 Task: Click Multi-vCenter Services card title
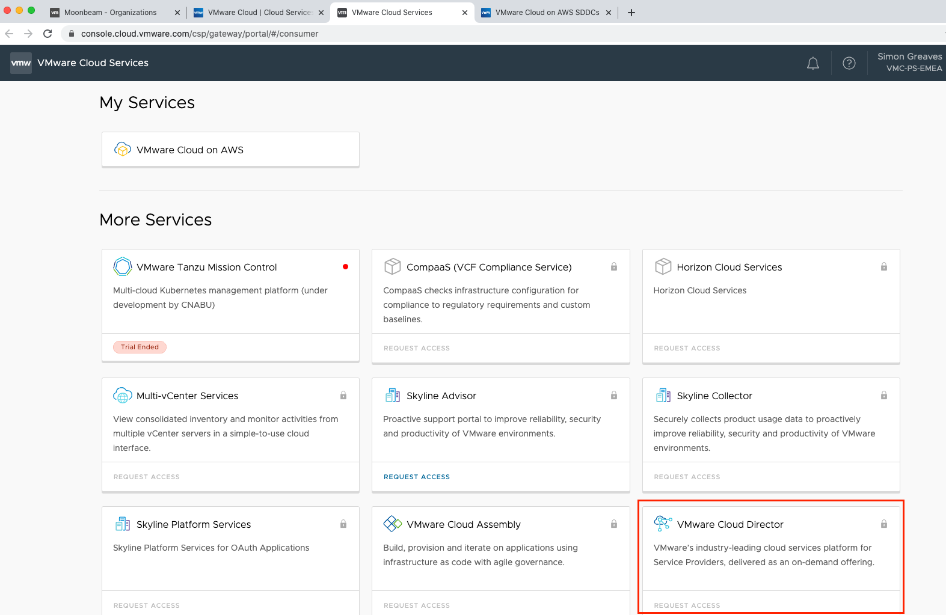coord(187,396)
